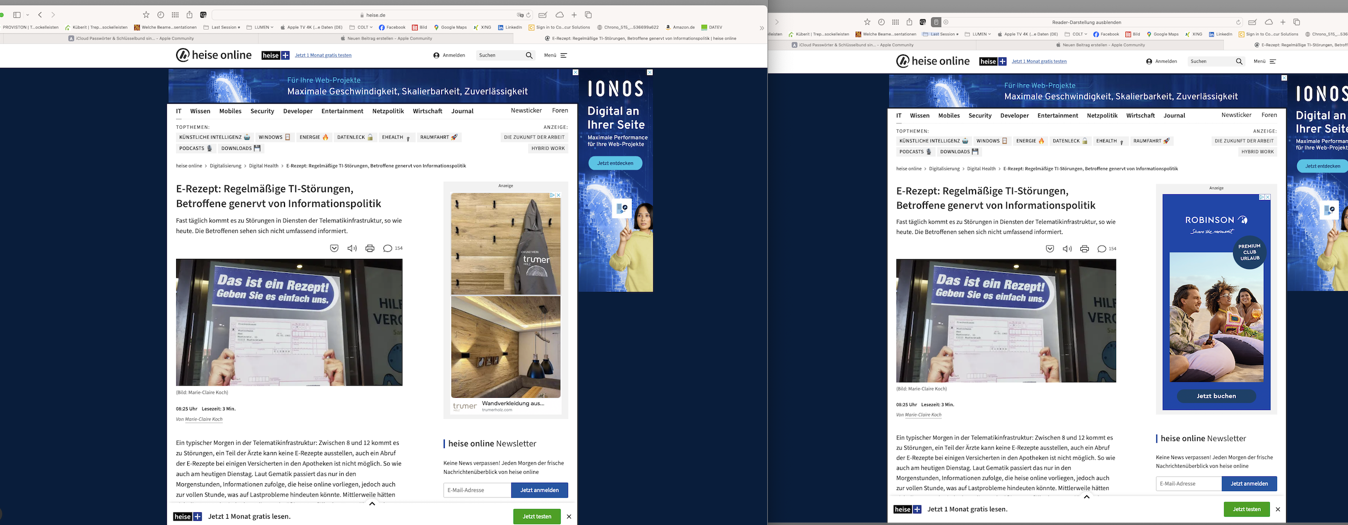Viewport: 1348px width, 525px height.
Task: Save the article with Pocket icon in right window
Action: [1050, 249]
